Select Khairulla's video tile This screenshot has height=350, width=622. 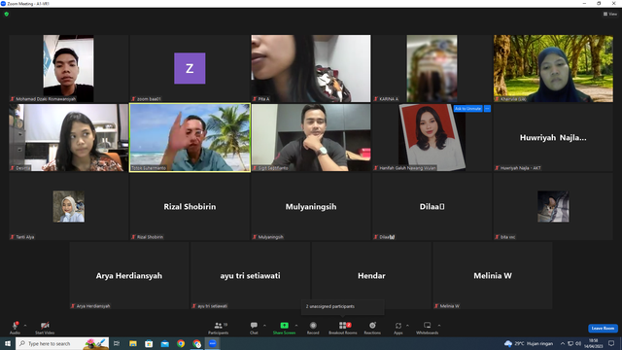pos(553,68)
